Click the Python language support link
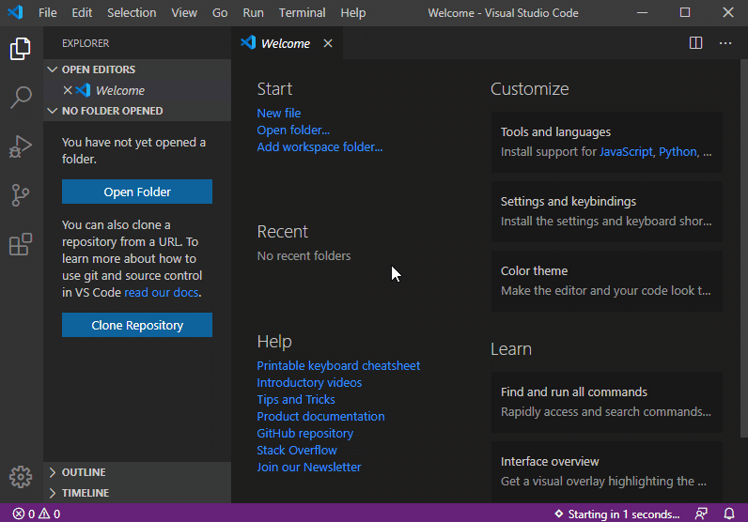This screenshot has width=748, height=522. click(x=678, y=151)
